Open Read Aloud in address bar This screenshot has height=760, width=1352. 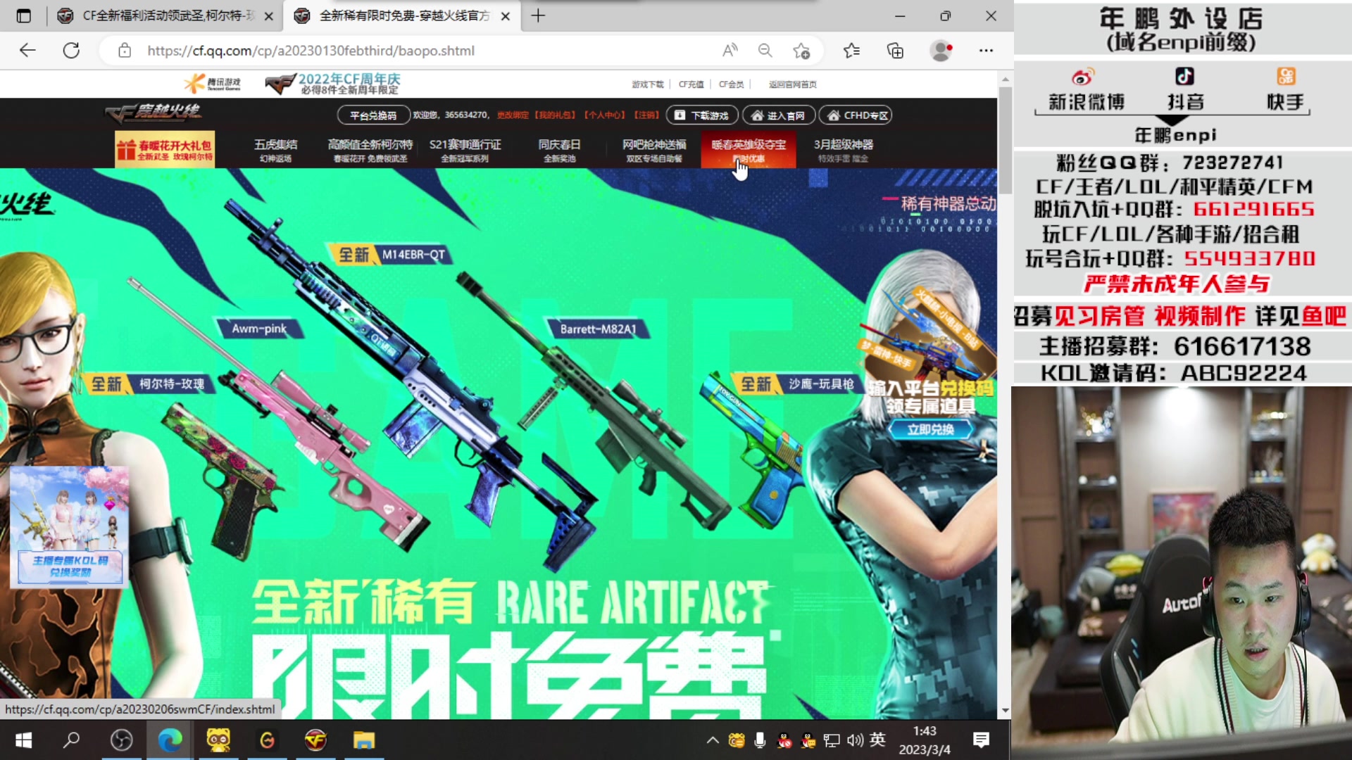point(730,51)
